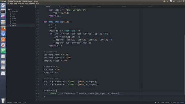Open the keyboard layout indicator
The height and width of the screenshot is (104, 185).
(171, 1)
